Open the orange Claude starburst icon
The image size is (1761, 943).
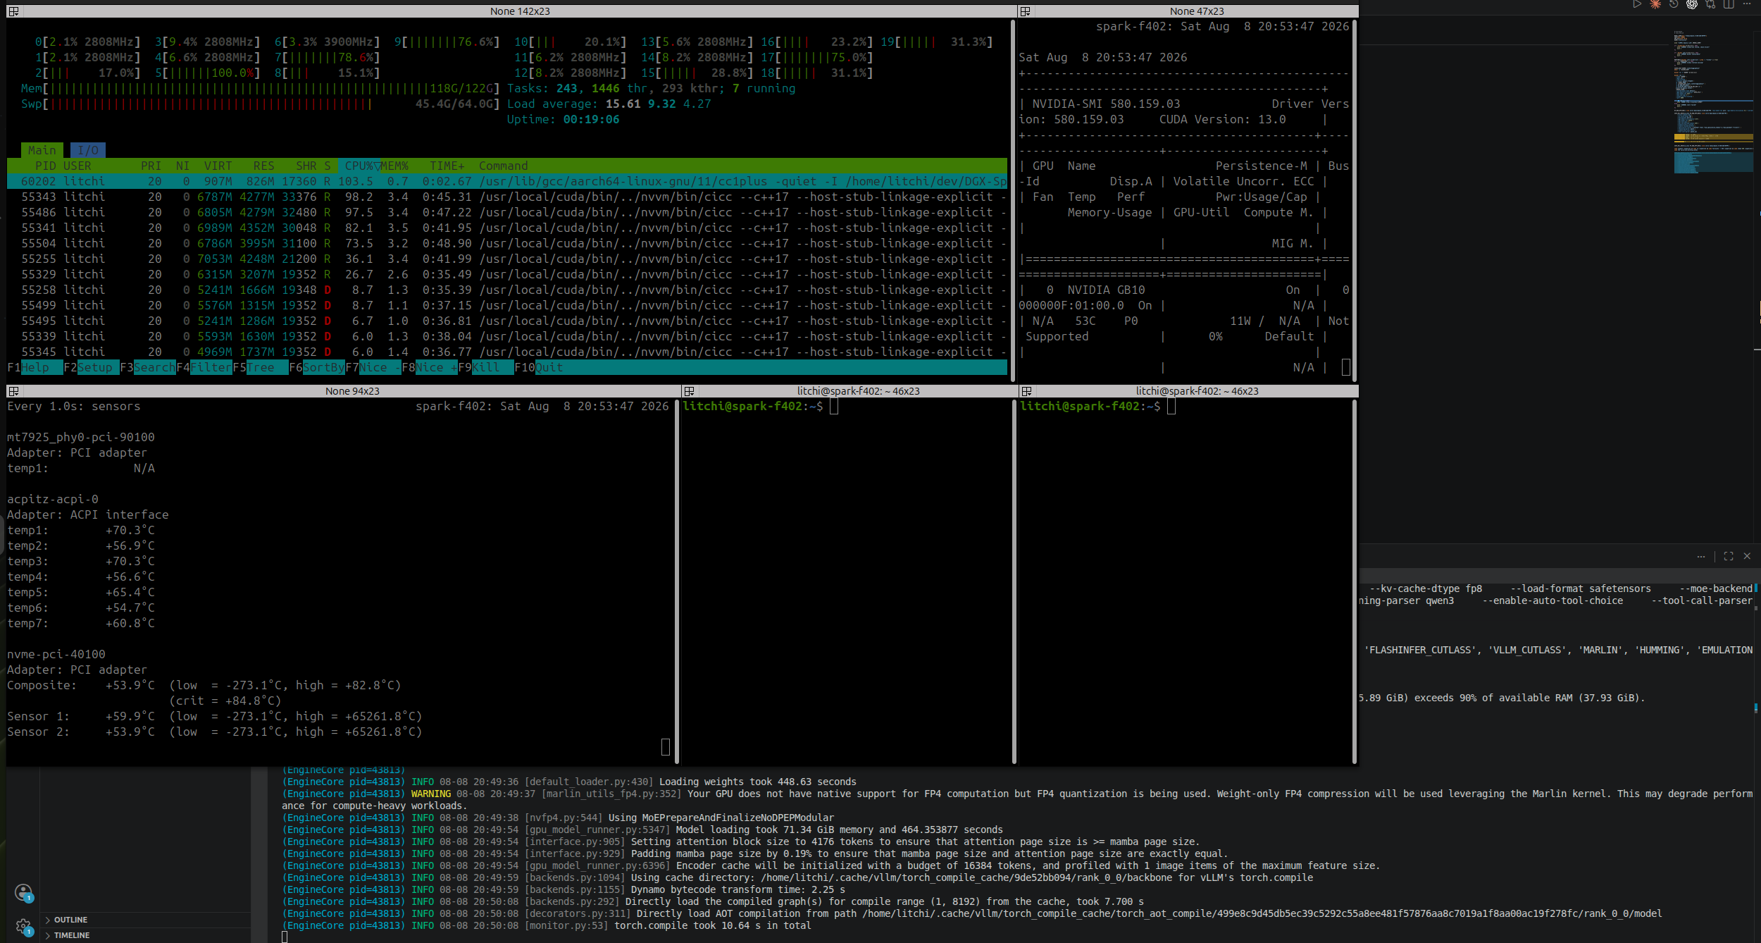[x=1655, y=4]
